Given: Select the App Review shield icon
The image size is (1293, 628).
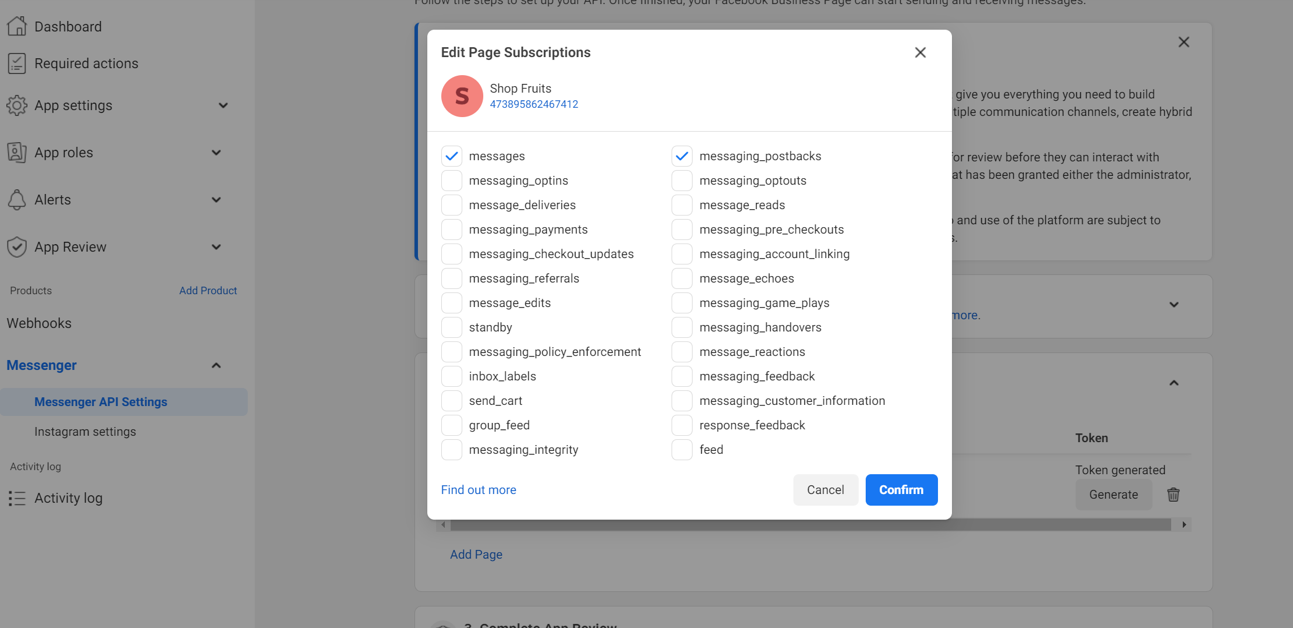Looking at the screenshot, I should coord(17,246).
